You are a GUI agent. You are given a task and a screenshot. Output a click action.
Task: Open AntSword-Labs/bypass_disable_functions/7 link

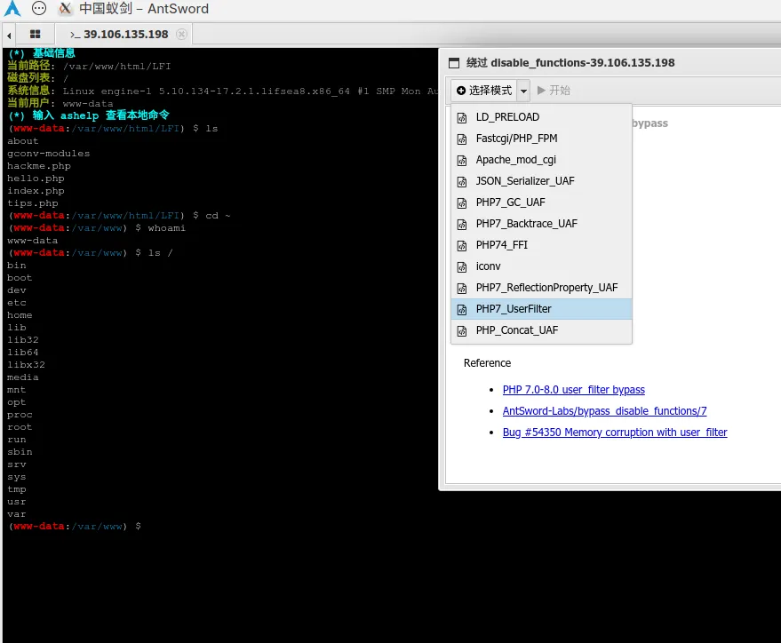tap(604, 411)
